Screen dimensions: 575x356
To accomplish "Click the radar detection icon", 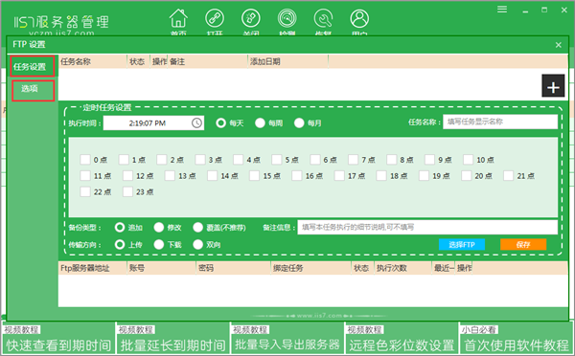I will point(287,18).
